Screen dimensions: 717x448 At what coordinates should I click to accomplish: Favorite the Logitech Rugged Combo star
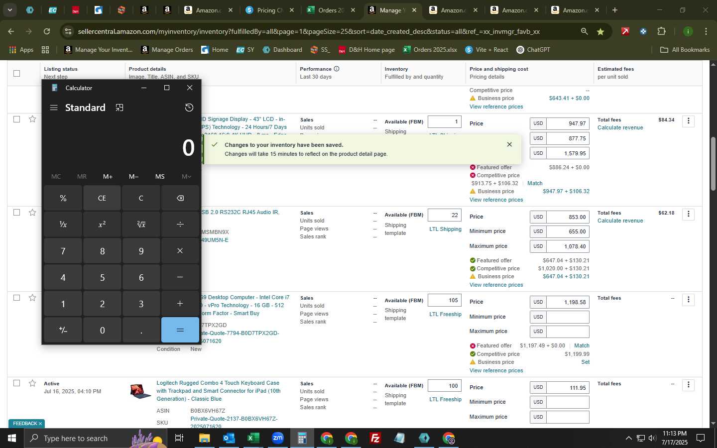click(32, 383)
